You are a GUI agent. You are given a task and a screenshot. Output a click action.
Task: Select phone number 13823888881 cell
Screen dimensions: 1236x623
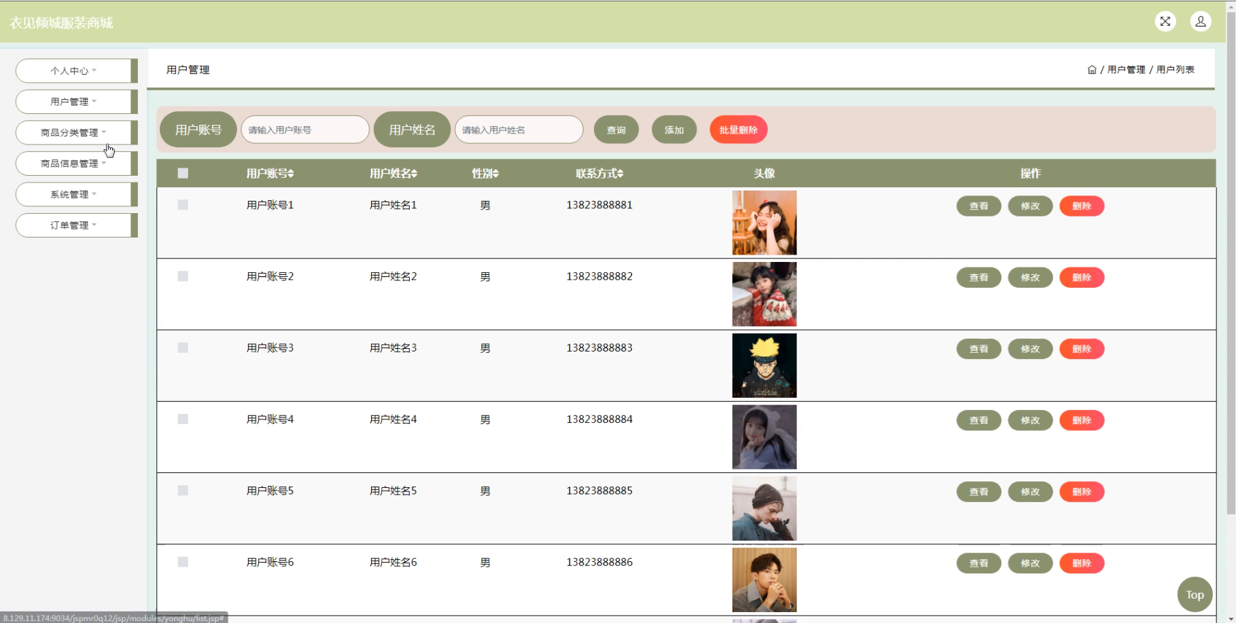click(599, 205)
